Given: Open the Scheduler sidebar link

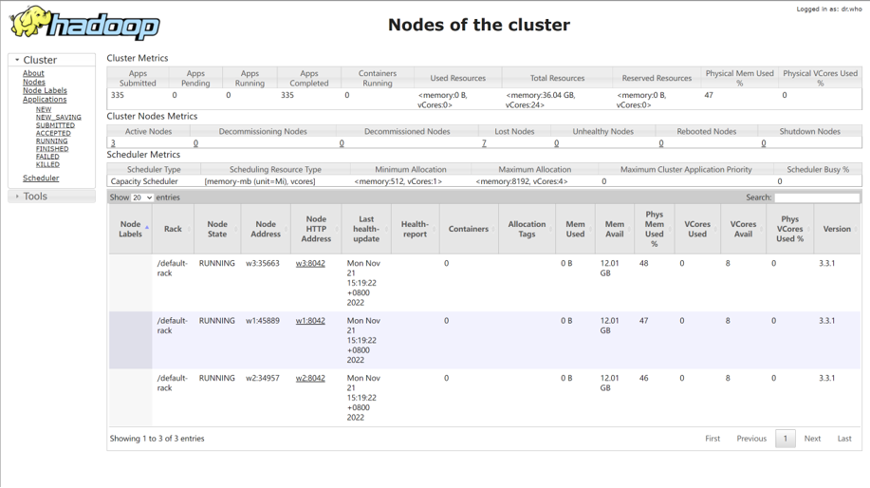Looking at the screenshot, I should [41, 178].
